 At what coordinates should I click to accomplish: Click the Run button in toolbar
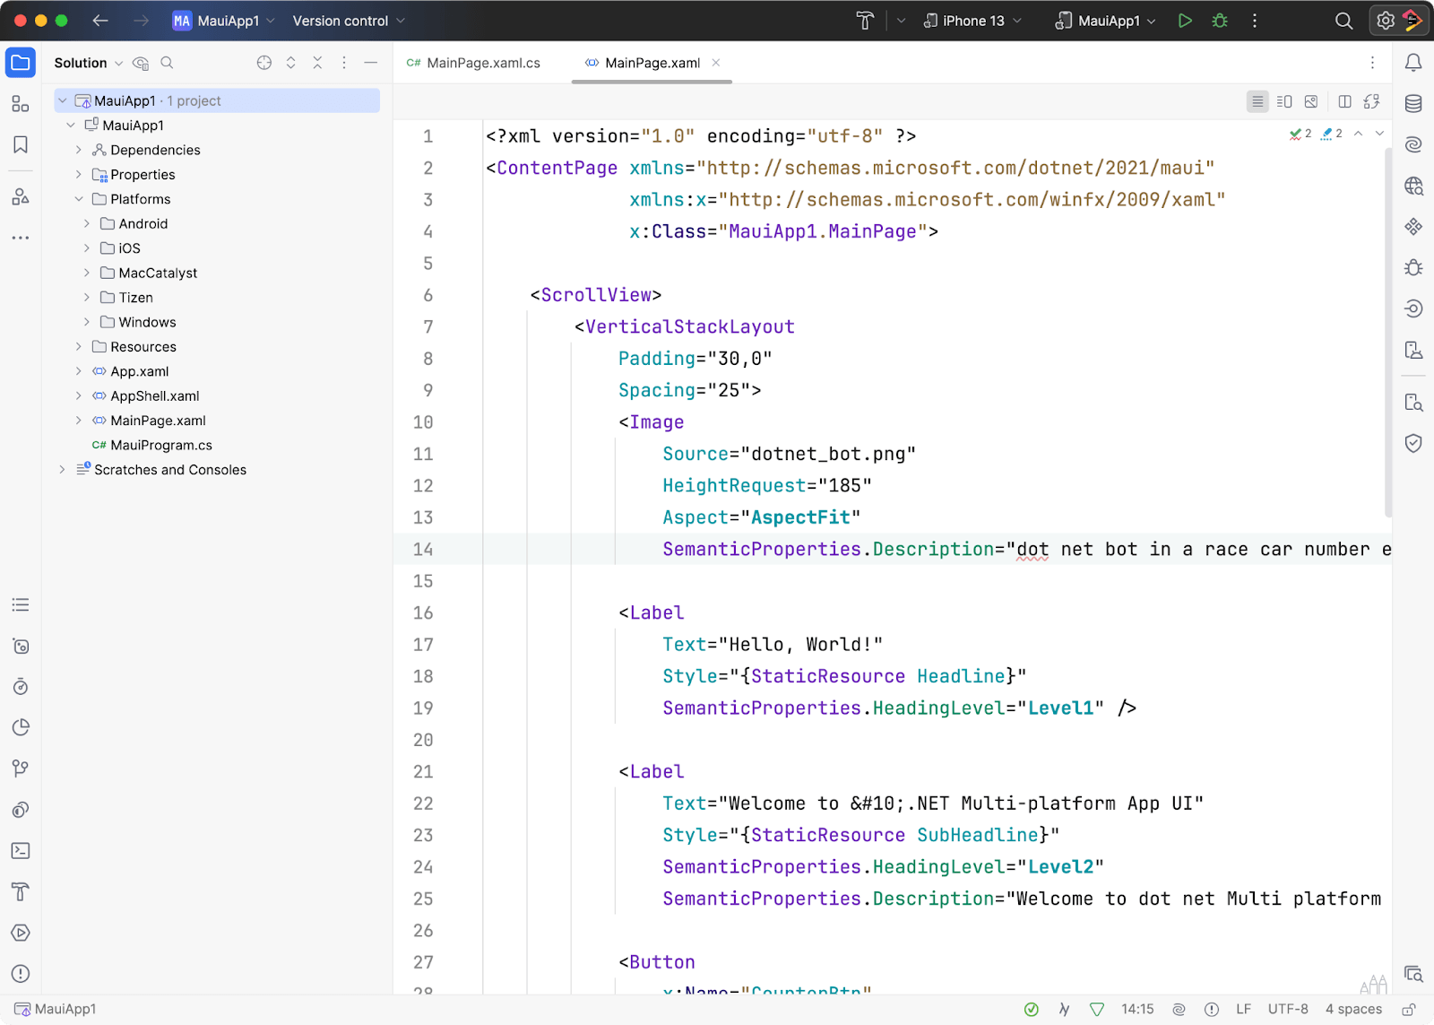point(1185,21)
